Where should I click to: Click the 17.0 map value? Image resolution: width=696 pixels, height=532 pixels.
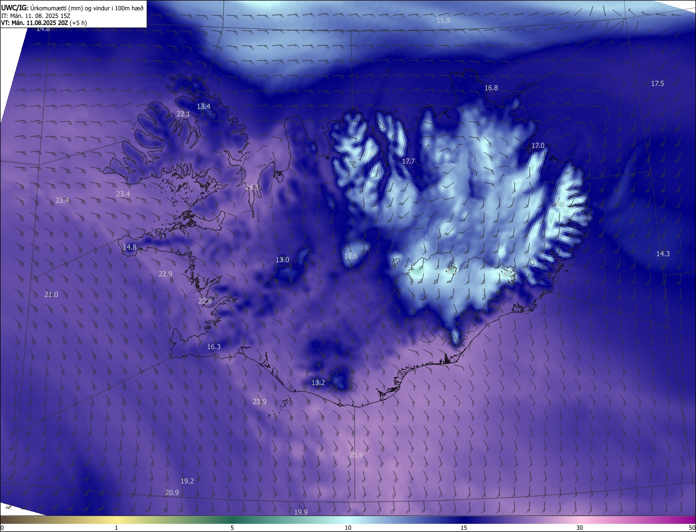pos(538,145)
